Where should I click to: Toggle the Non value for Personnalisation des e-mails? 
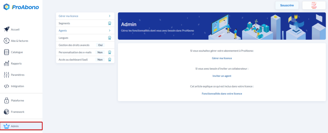(100, 52)
